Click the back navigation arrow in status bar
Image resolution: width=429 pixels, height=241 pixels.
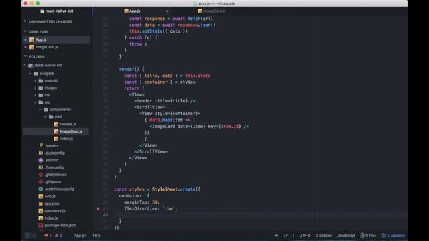pos(27,235)
